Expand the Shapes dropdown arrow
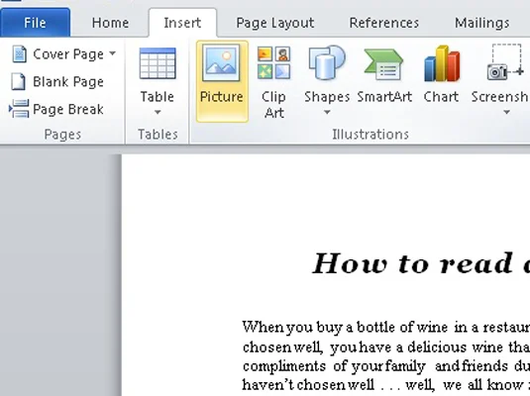Image resolution: width=530 pixels, height=396 pixels. click(x=327, y=112)
